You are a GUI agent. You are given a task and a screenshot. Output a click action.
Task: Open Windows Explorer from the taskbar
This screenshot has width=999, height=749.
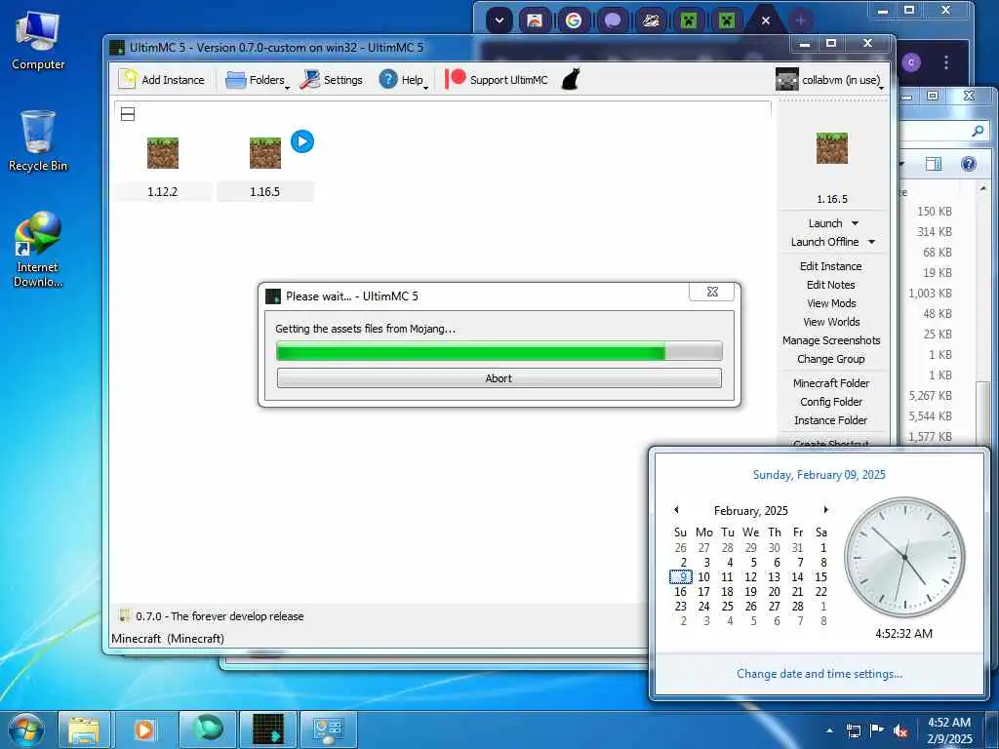pyautogui.click(x=84, y=729)
